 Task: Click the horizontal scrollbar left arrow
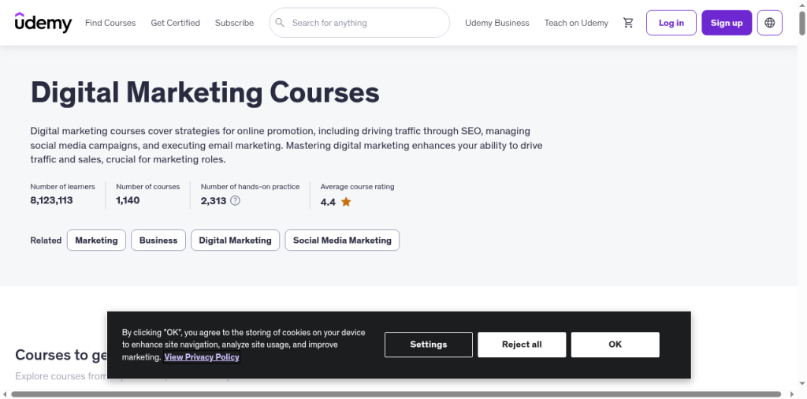pos(5,394)
